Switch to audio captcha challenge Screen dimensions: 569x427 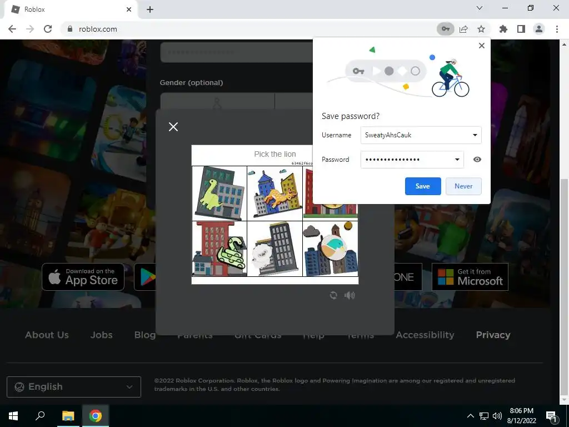pyautogui.click(x=350, y=295)
